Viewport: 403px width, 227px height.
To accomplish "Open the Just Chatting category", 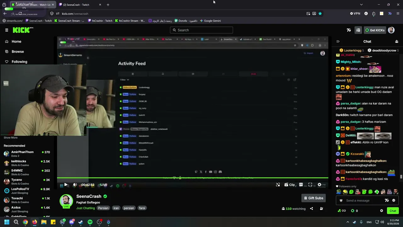I will point(85,208).
